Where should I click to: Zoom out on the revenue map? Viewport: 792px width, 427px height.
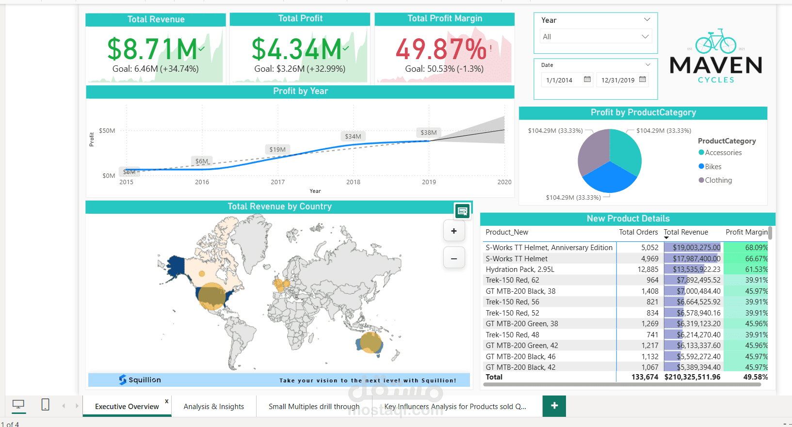pyautogui.click(x=454, y=258)
